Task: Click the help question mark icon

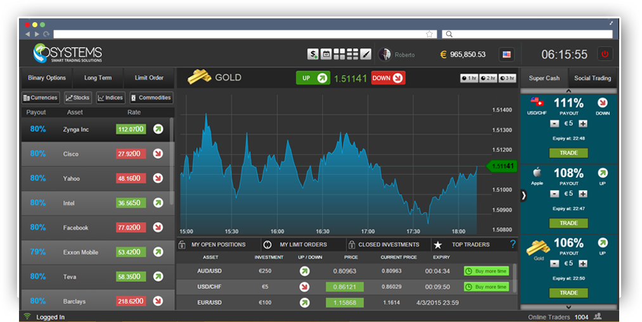Action: [513, 244]
